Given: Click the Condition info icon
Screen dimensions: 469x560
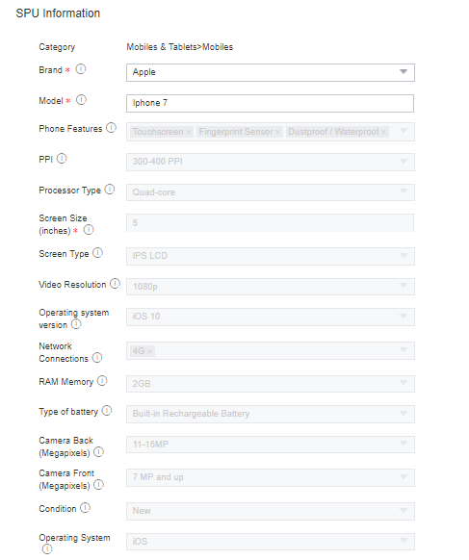Looking at the screenshot, I should point(85,507).
